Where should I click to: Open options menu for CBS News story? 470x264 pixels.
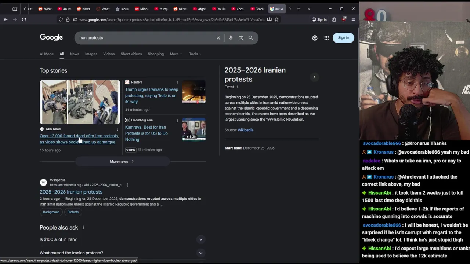tap(117, 129)
